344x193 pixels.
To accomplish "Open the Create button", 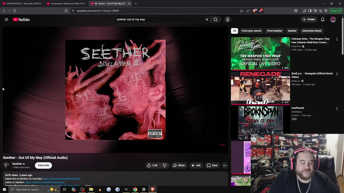I will tap(308, 19).
